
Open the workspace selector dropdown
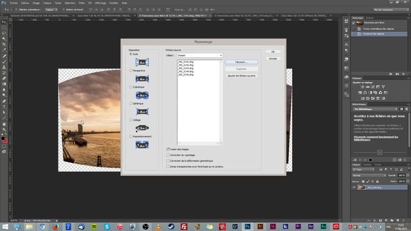click(x=390, y=10)
